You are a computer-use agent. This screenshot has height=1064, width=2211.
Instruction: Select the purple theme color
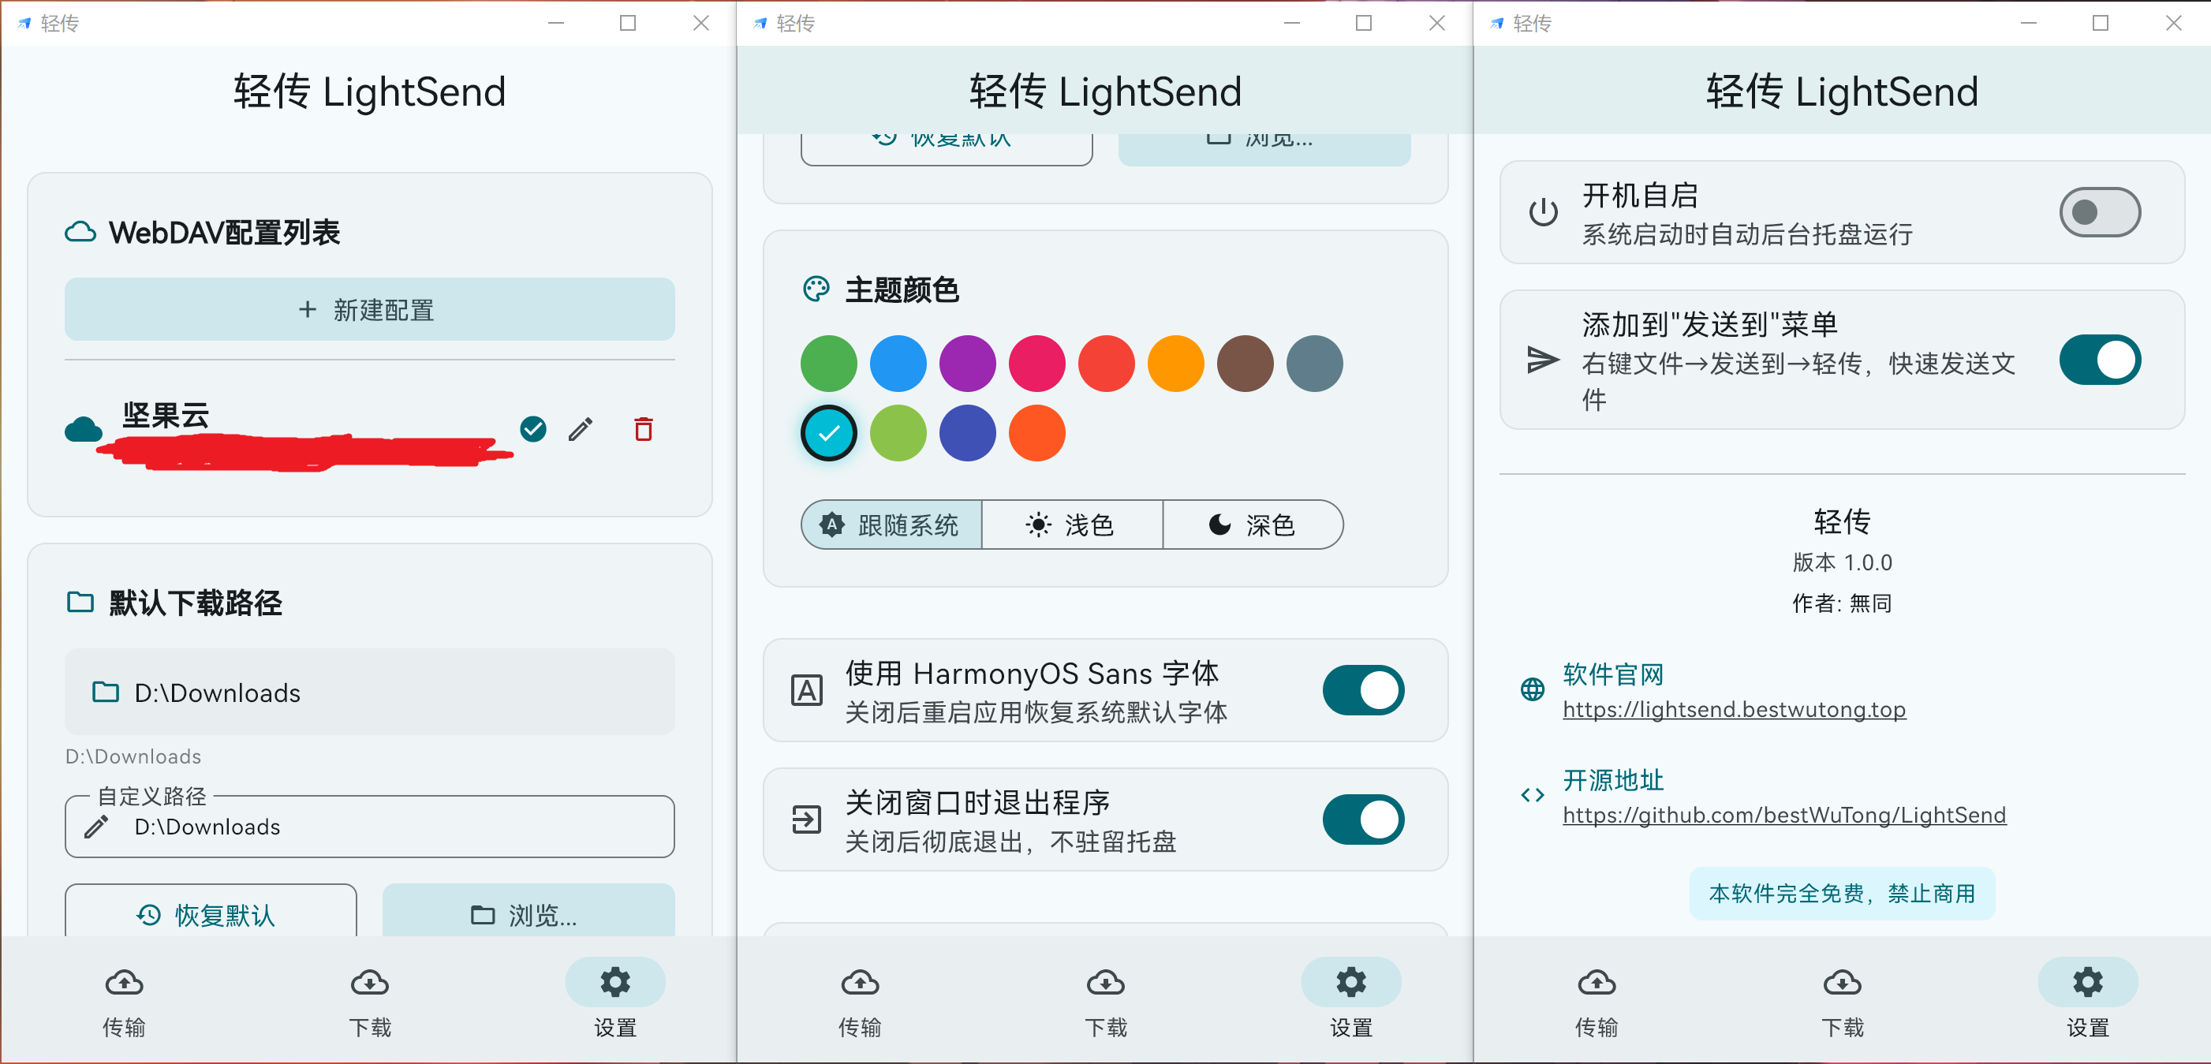pos(968,364)
